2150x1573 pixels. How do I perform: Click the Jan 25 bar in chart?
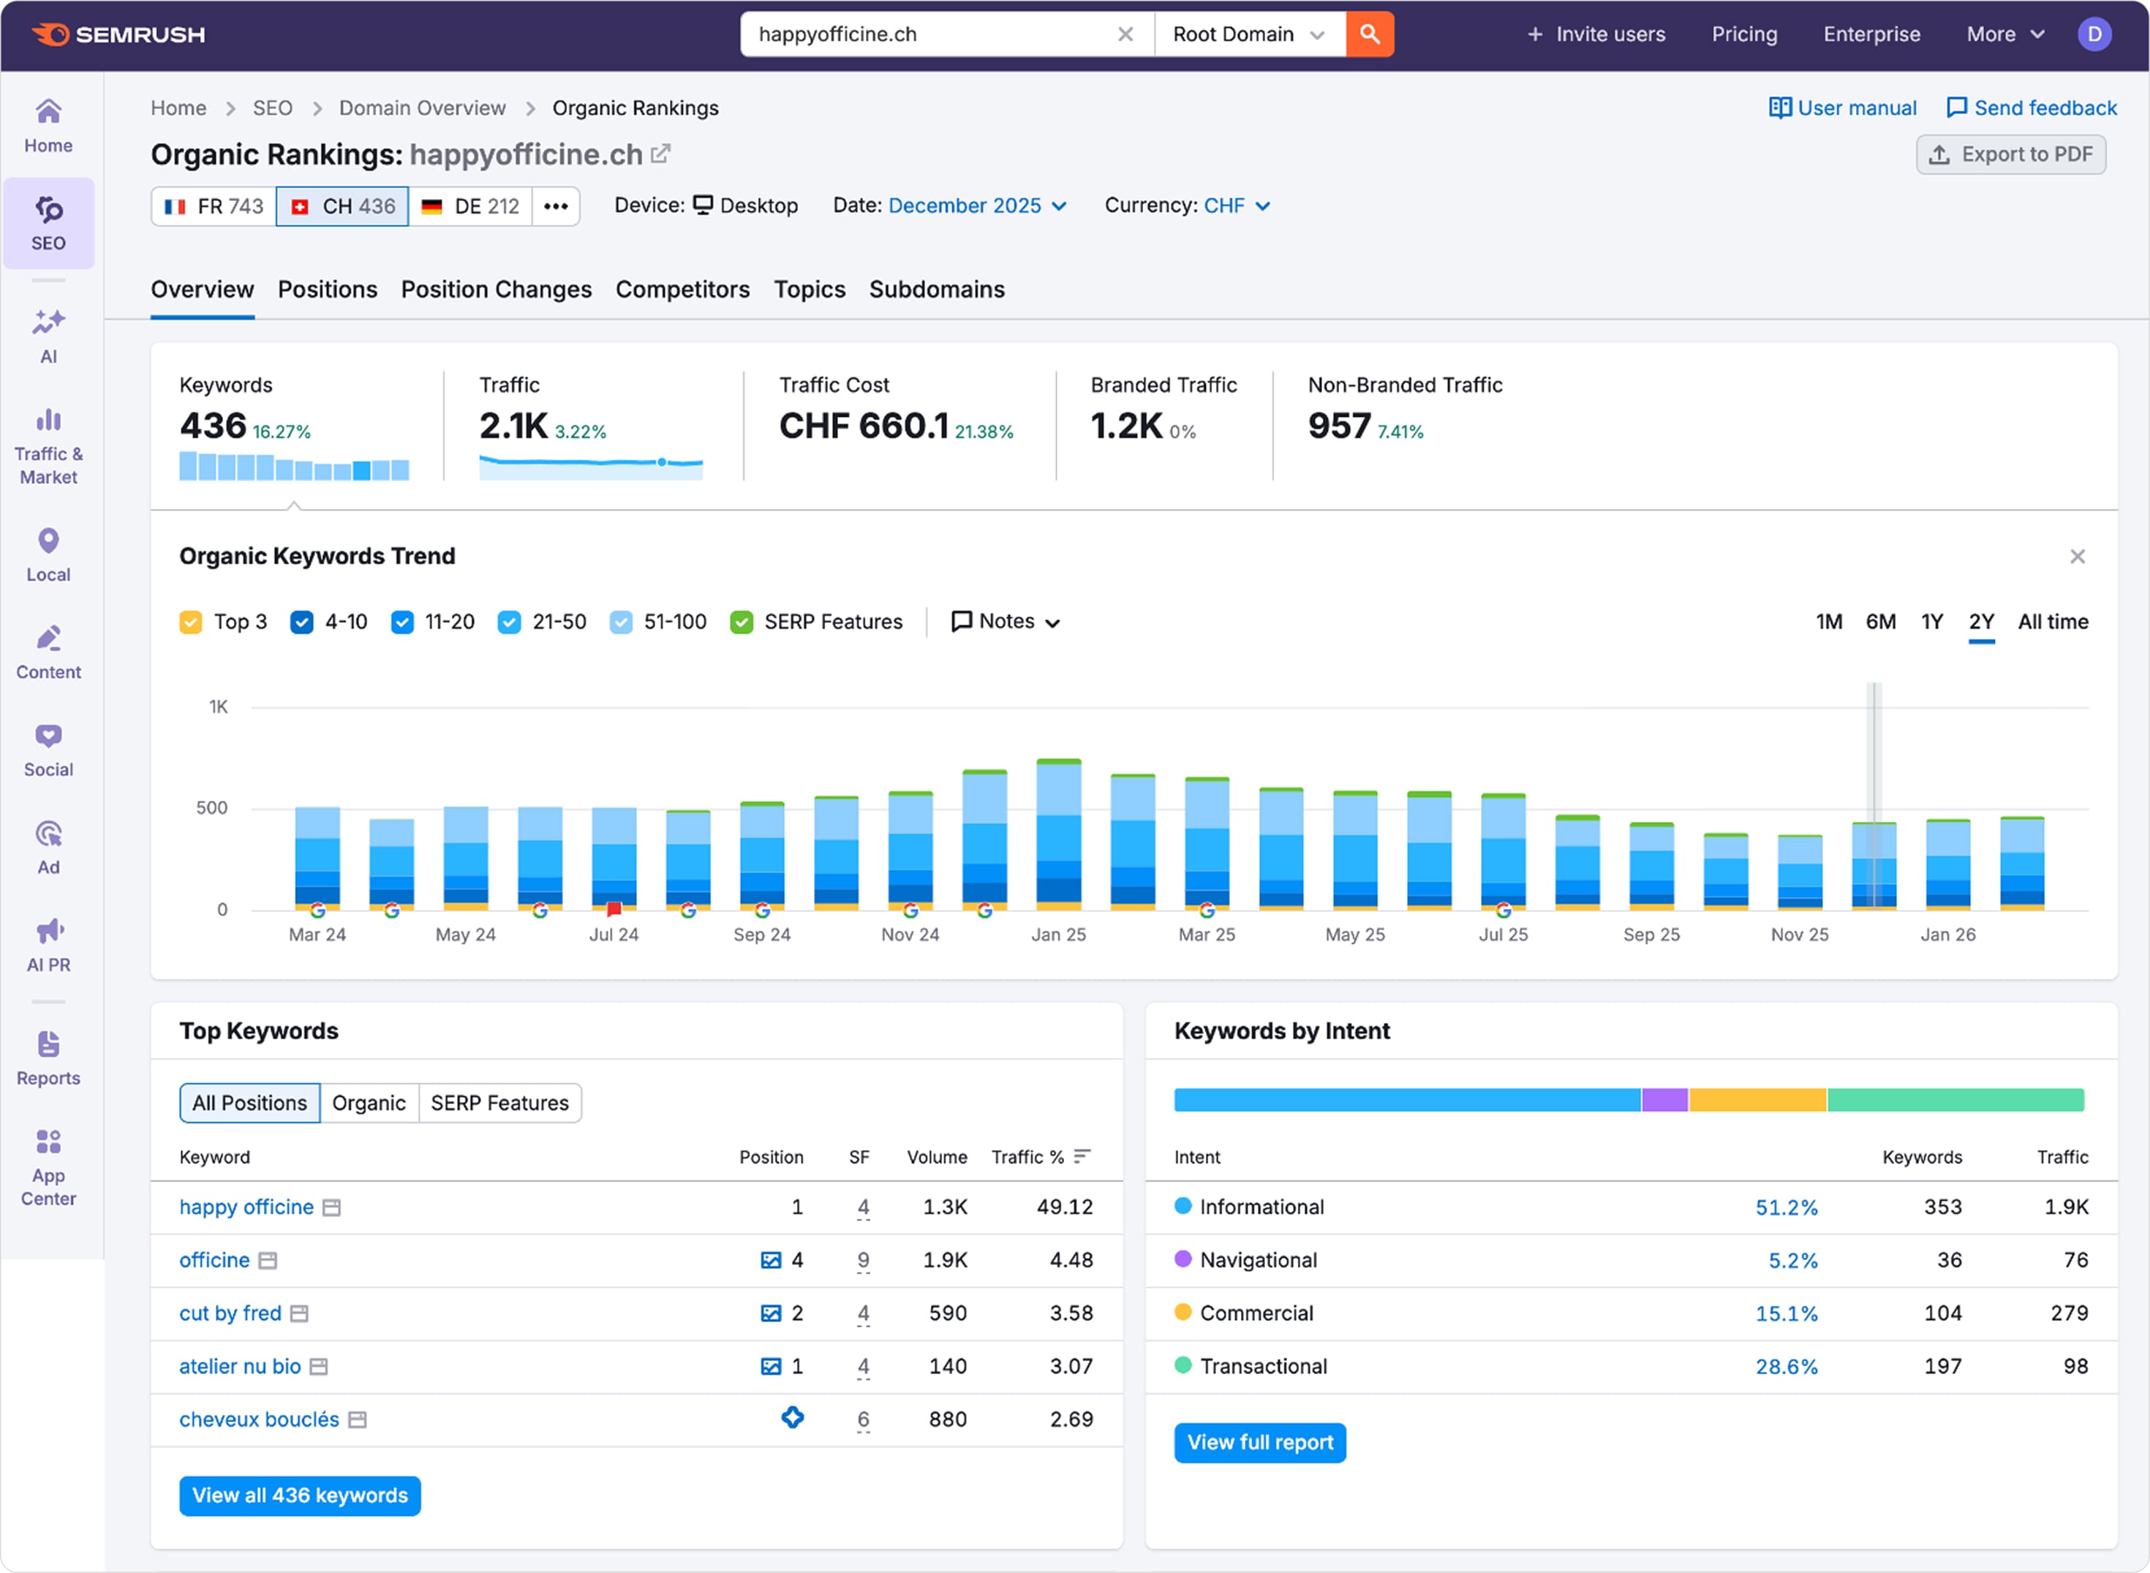point(1059,834)
